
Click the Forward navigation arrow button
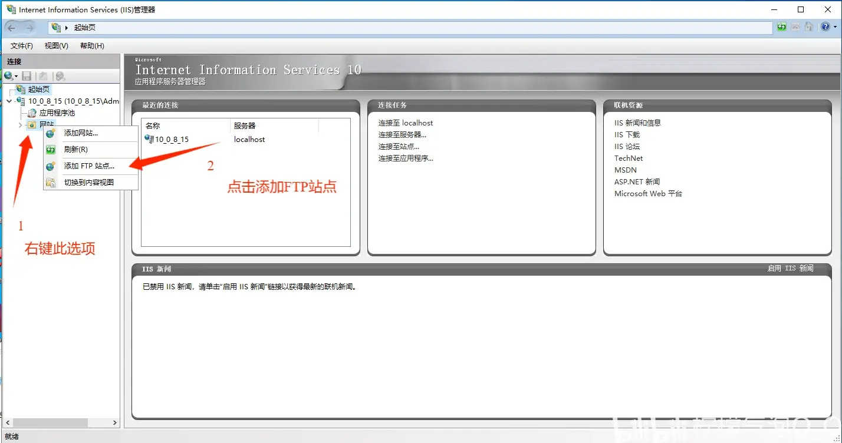[29, 28]
